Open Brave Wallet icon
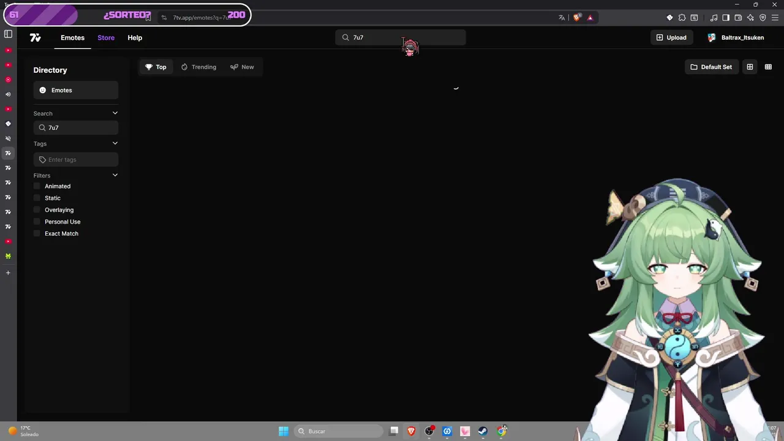Image resolution: width=784 pixels, height=441 pixels. (738, 18)
